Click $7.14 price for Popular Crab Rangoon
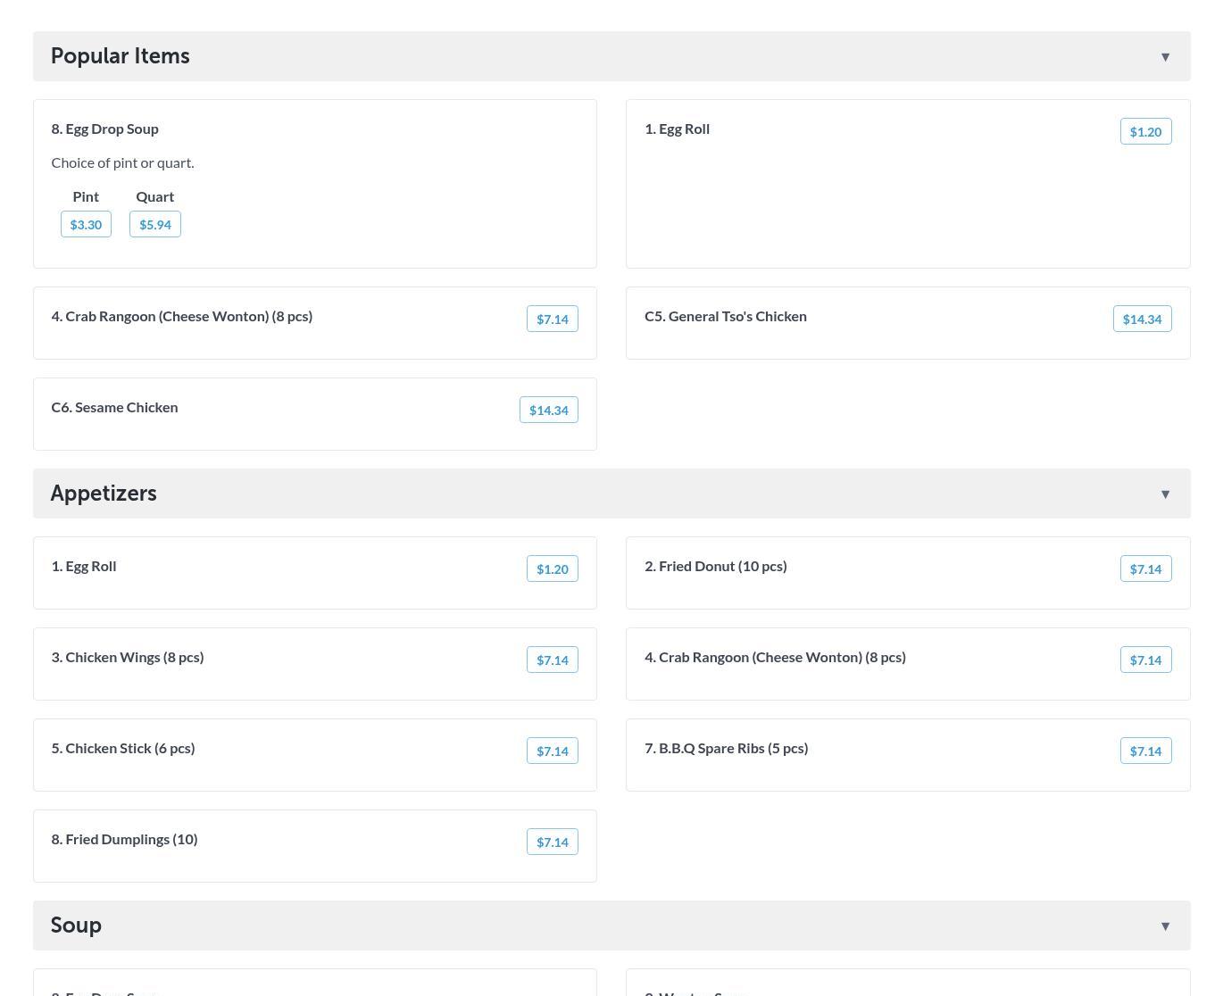This screenshot has height=996, width=1223. 552,320
